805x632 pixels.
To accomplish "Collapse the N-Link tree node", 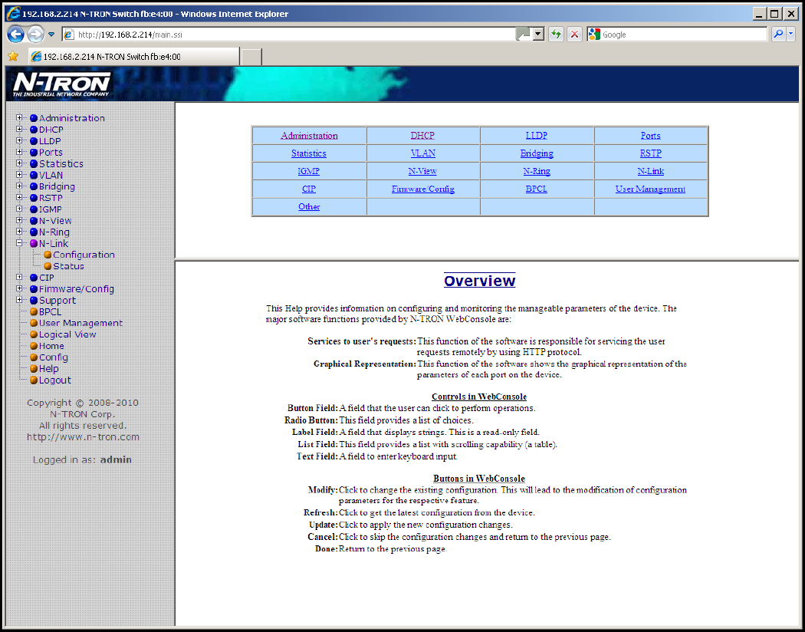I will click(20, 243).
